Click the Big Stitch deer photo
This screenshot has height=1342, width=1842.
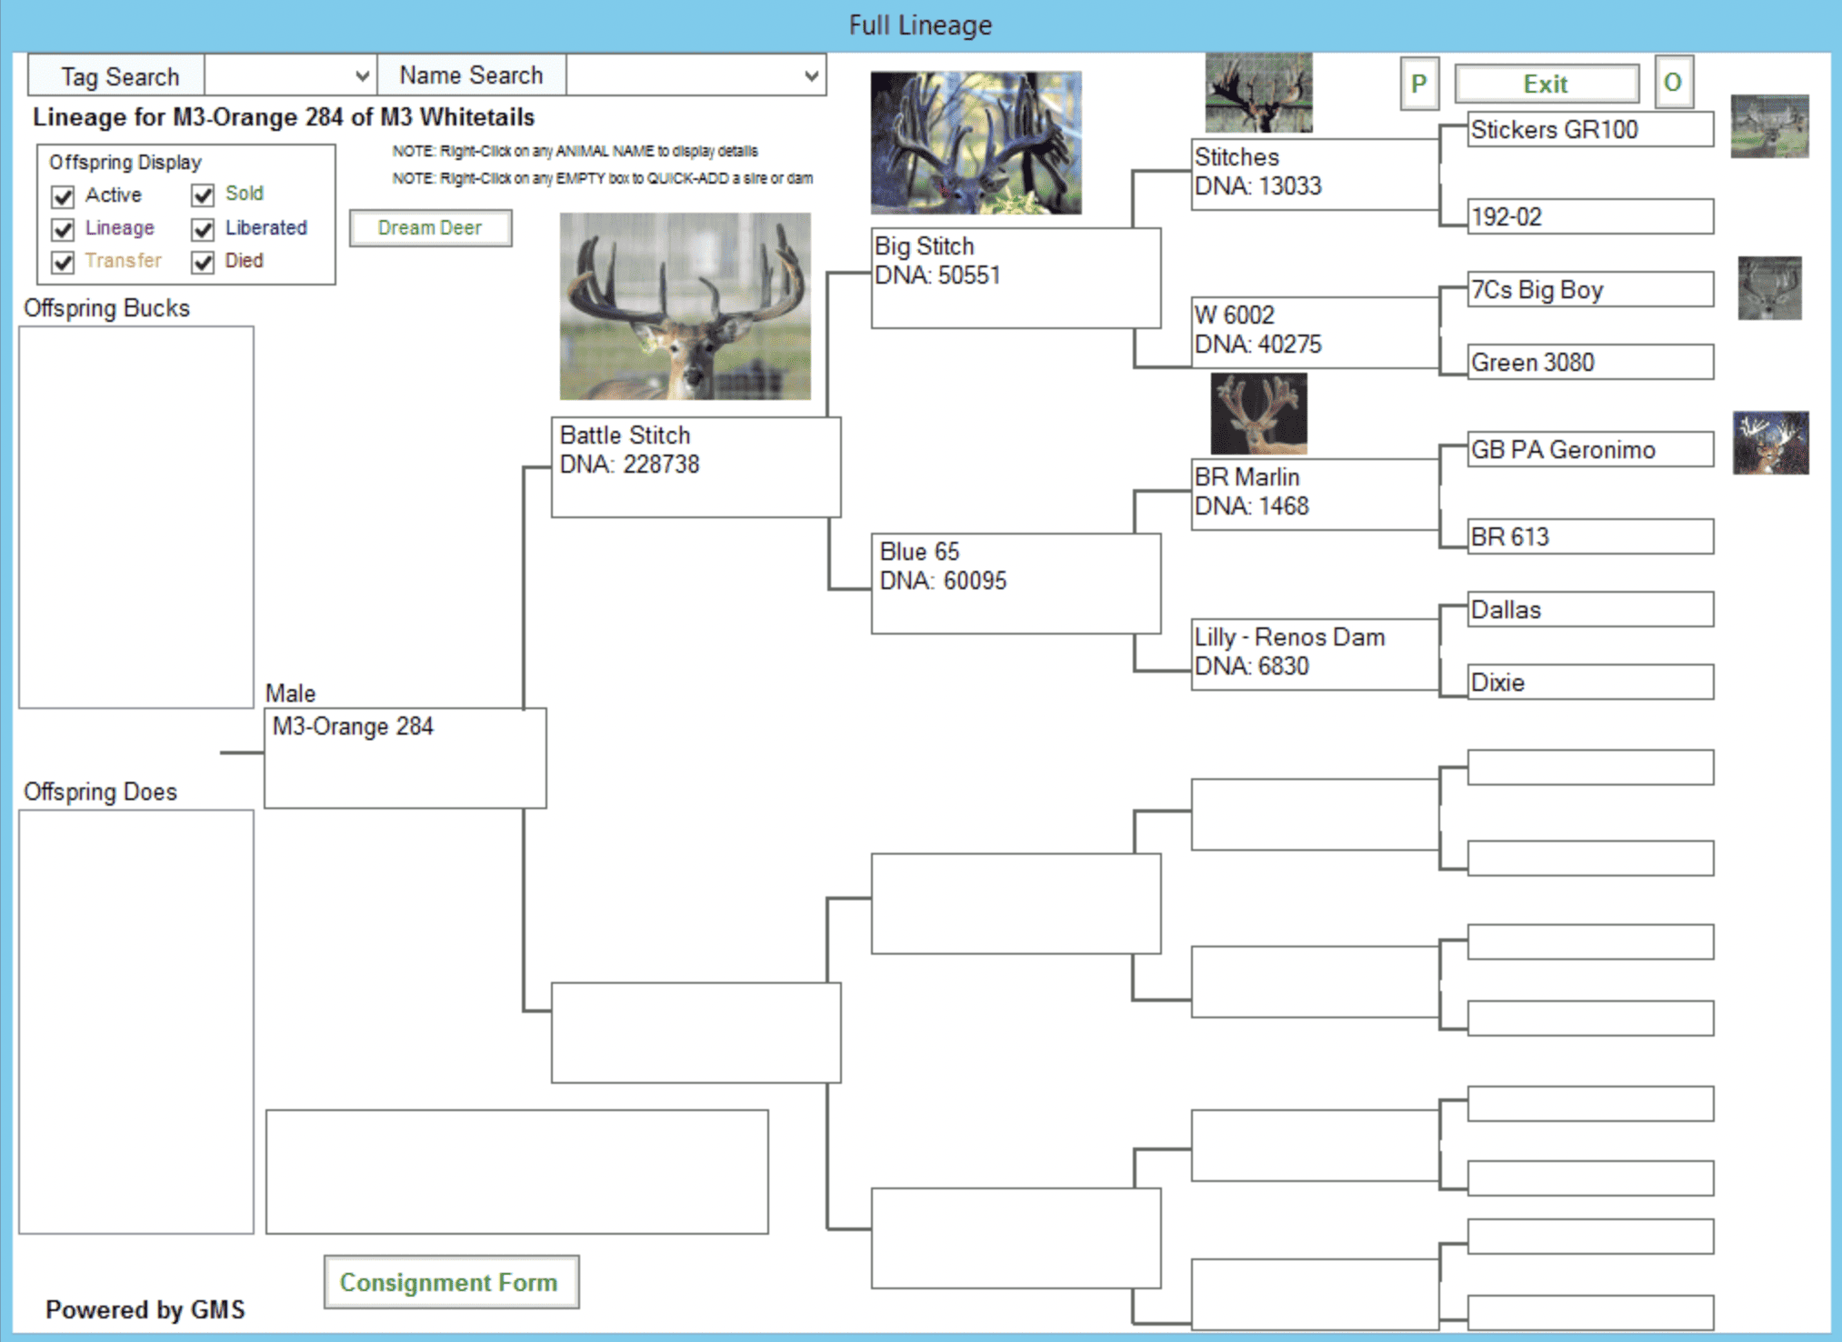976,143
